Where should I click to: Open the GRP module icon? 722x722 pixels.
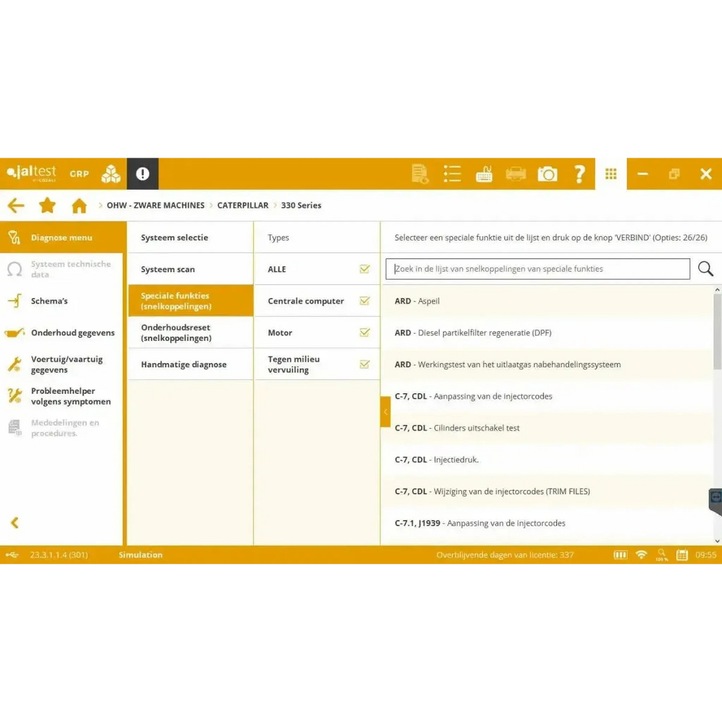tap(79, 174)
